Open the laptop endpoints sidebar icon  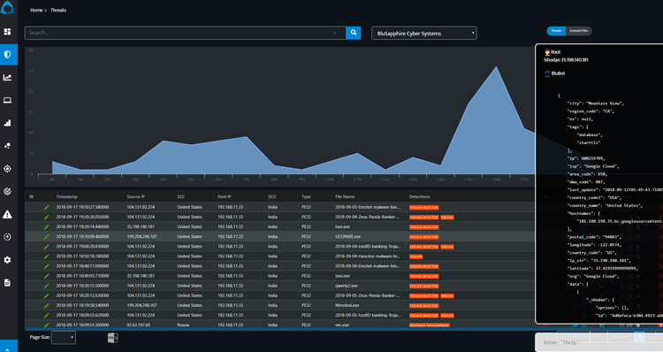pos(7,100)
